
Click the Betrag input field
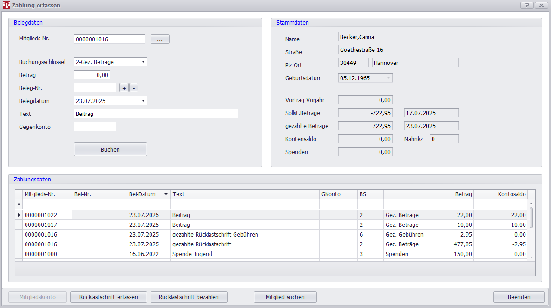point(92,75)
